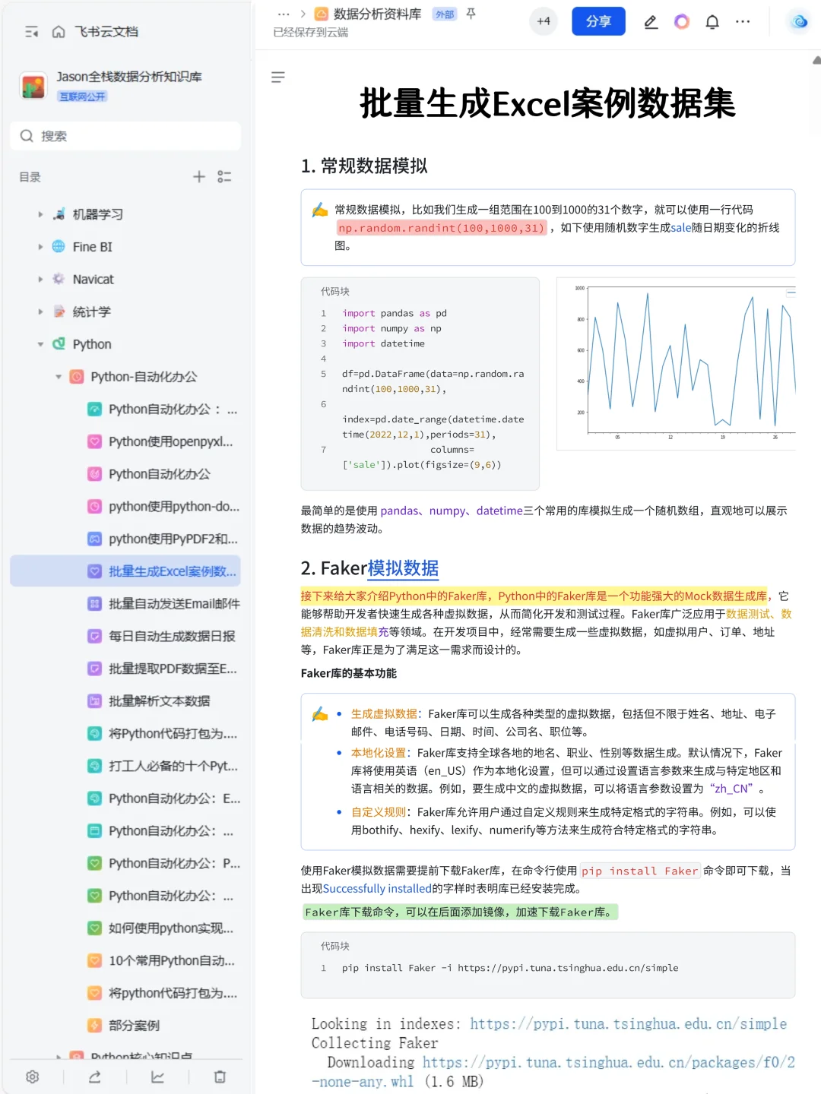
Task: Open the document outline panel icon
Action: (x=279, y=77)
